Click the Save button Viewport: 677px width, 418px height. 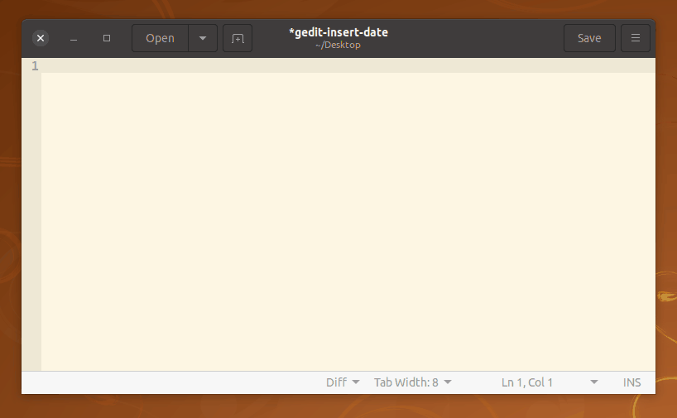coord(589,38)
